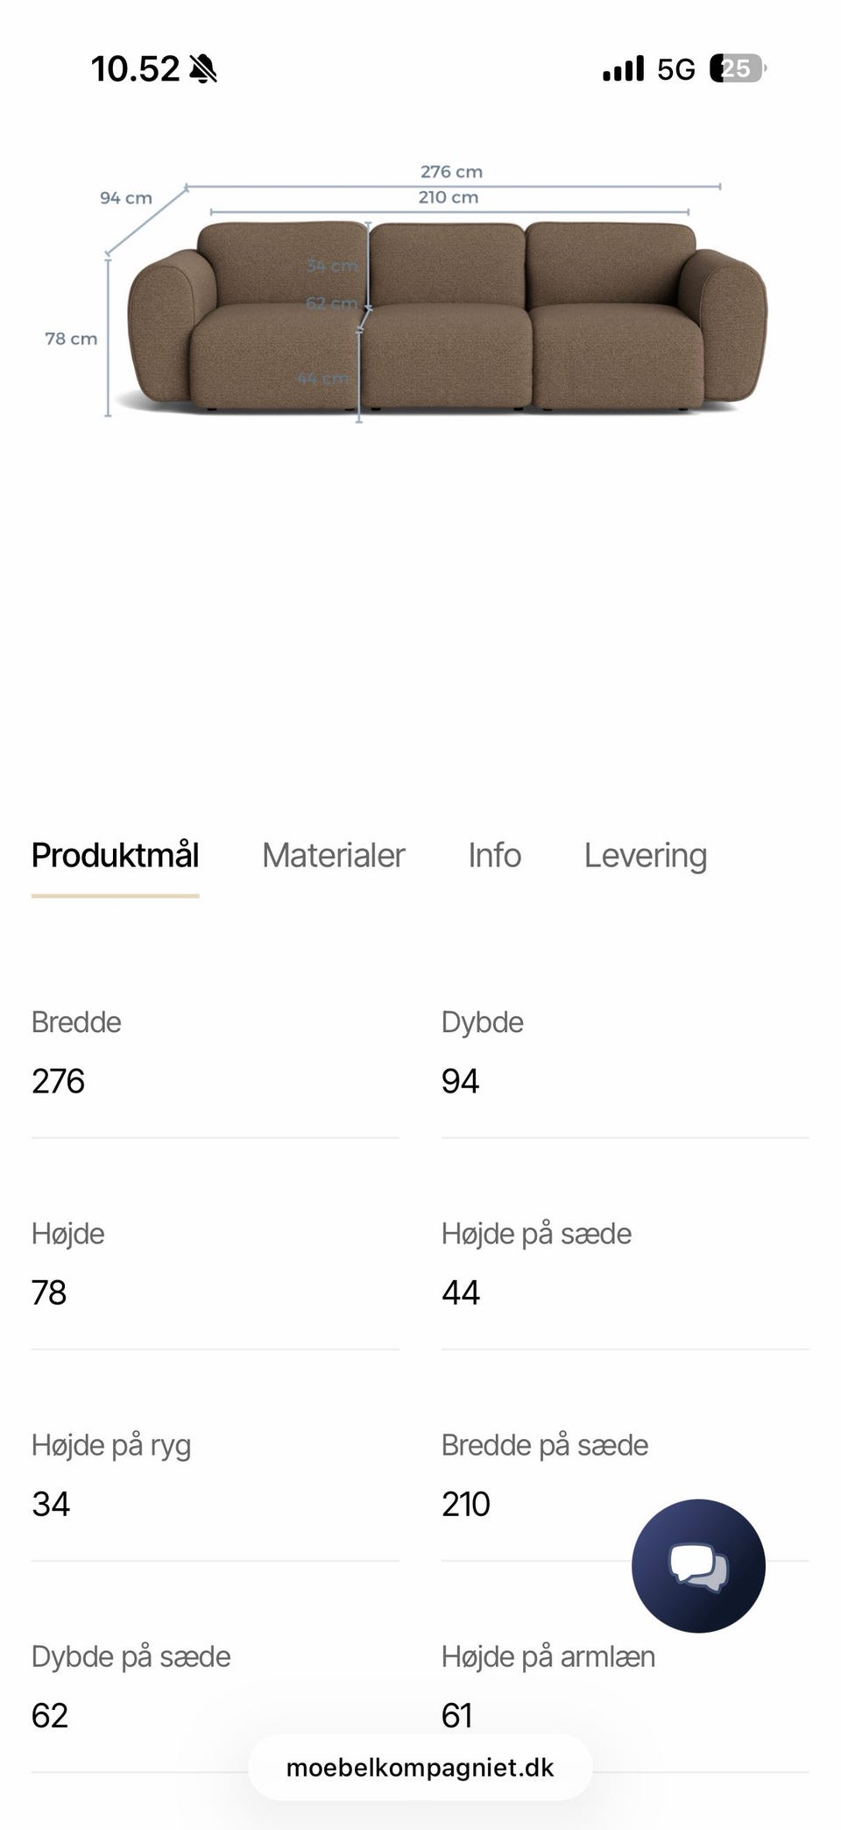841x1830 pixels.
Task: Tap the muted bell status icon
Action: 203,68
